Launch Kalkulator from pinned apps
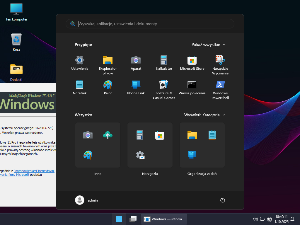Viewport: 300px width, 225px height. [x=164, y=60]
